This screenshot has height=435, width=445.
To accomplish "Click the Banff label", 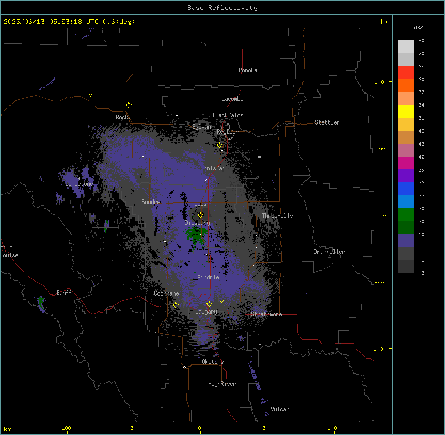I will pyautogui.click(x=64, y=293).
